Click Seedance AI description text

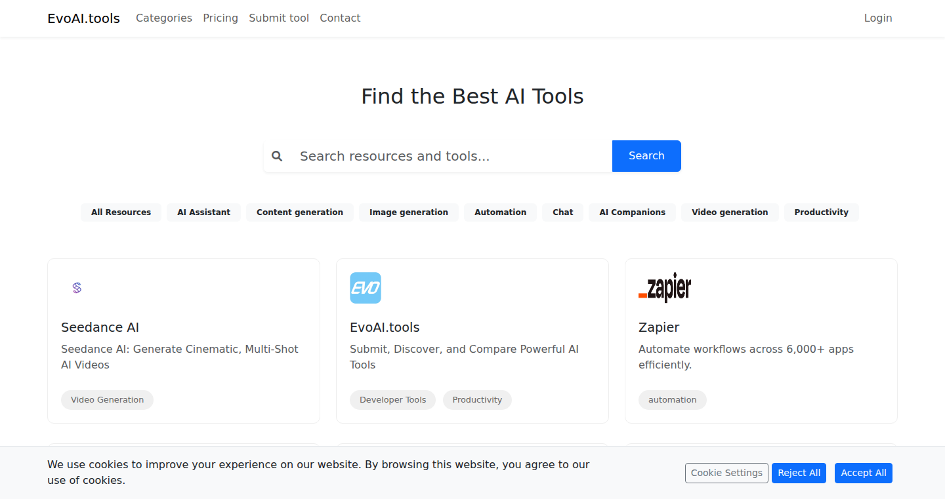point(180,357)
